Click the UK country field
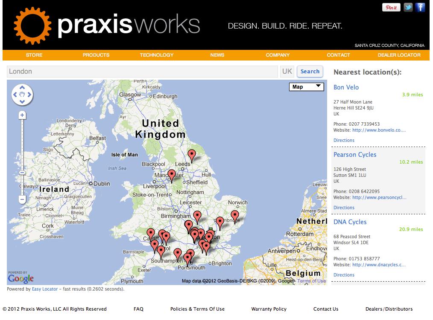 (x=287, y=72)
